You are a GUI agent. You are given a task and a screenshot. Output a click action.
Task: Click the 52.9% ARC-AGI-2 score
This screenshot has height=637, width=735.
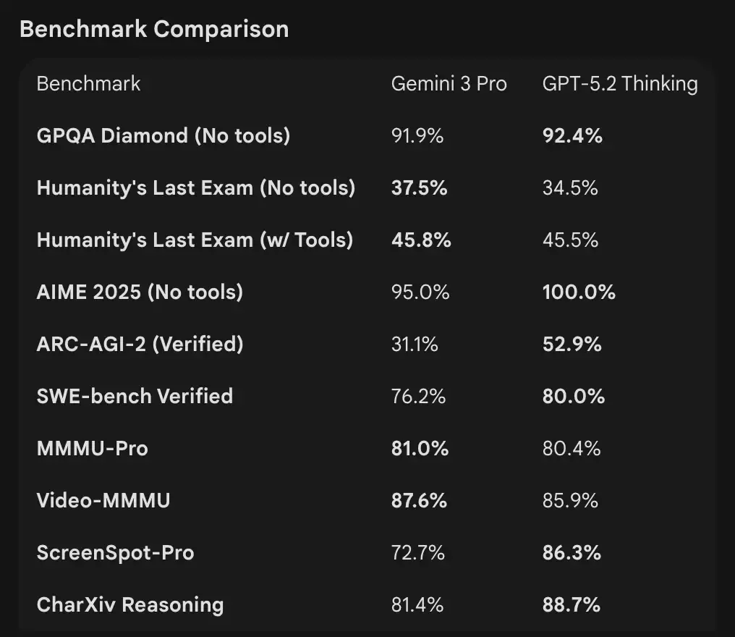coord(572,345)
